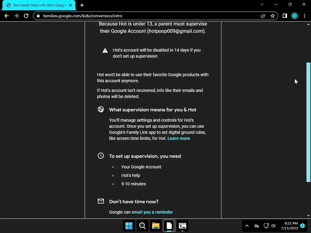Show hidden system tray icons
Viewport: 311px width, 233px height.
pyautogui.click(x=247, y=226)
